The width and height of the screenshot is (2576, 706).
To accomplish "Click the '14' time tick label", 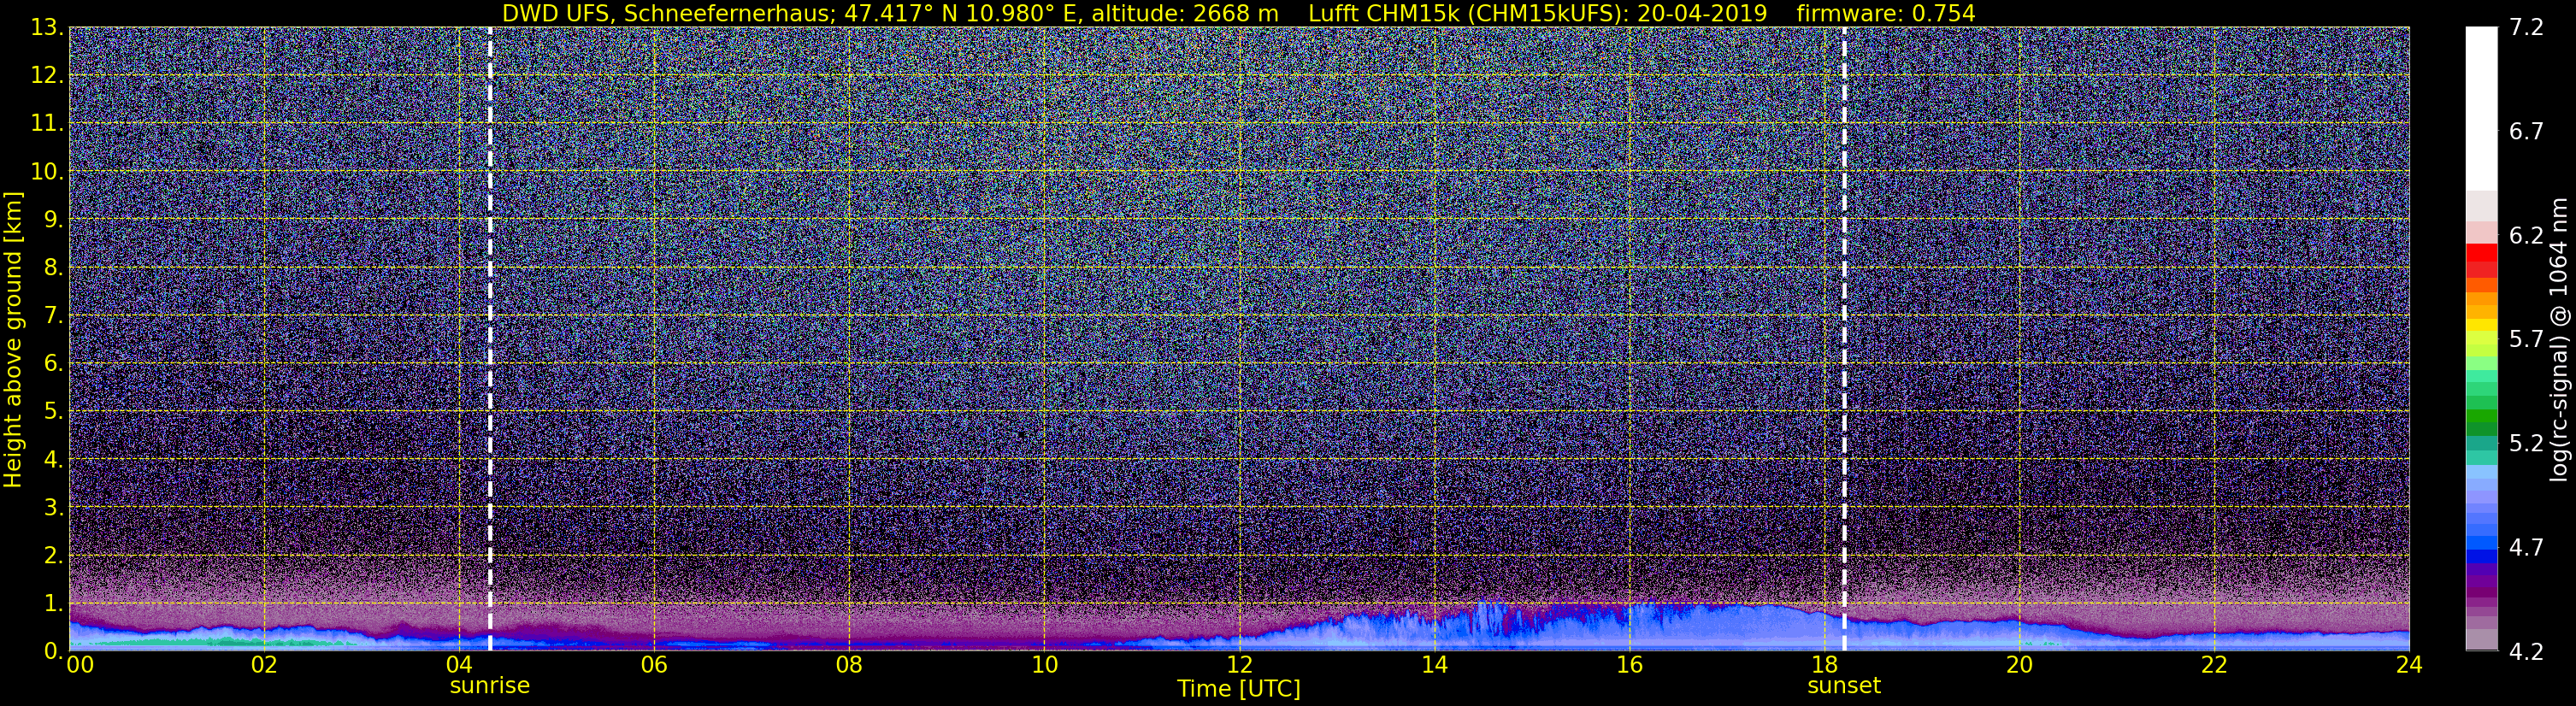I will (x=1434, y=665).
